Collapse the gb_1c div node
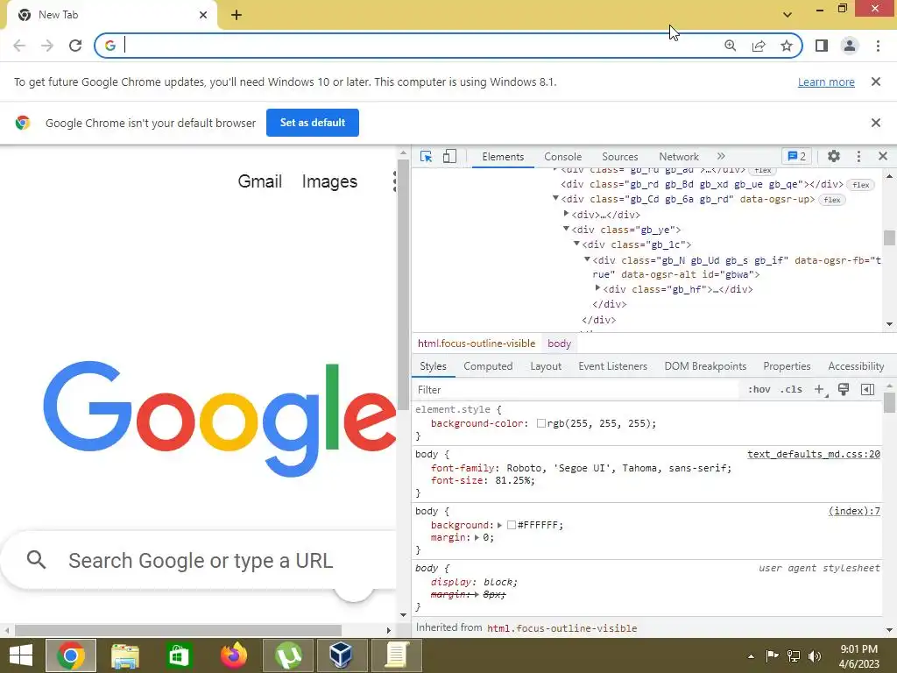 tap(576, 244)
